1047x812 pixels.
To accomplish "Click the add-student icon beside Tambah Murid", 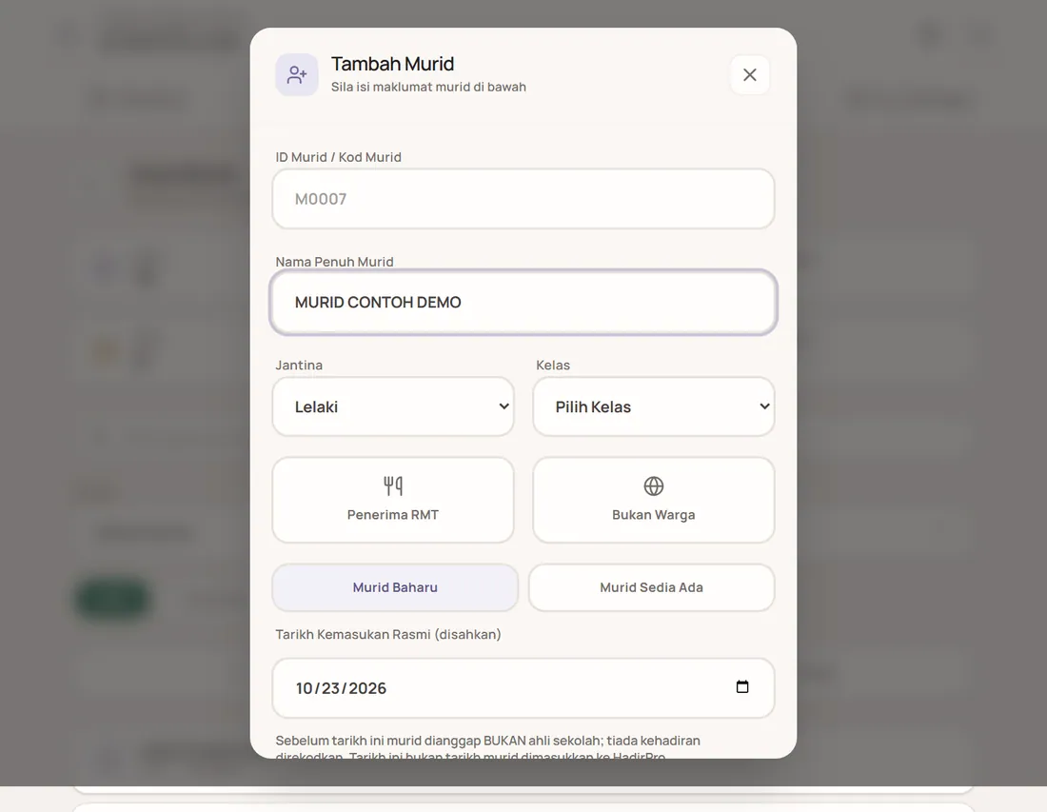I will 296,75.
